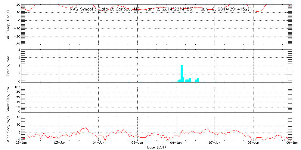
Task: Select the 04-Jun date tick label
Action: [99, 143]
